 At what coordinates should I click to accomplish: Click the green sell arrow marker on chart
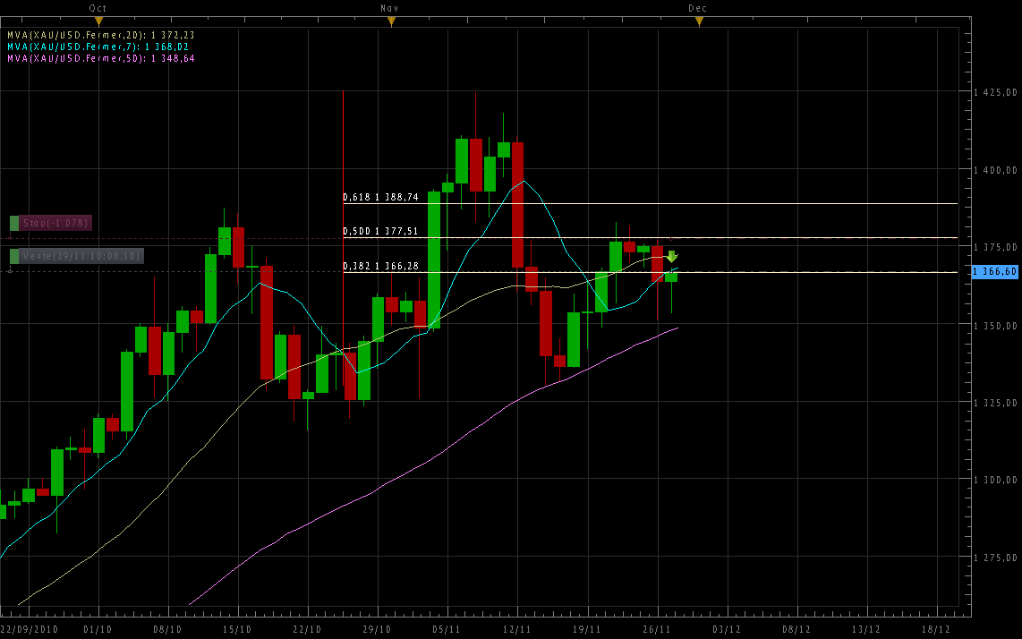pyautogui.click(x=671, y=257)
